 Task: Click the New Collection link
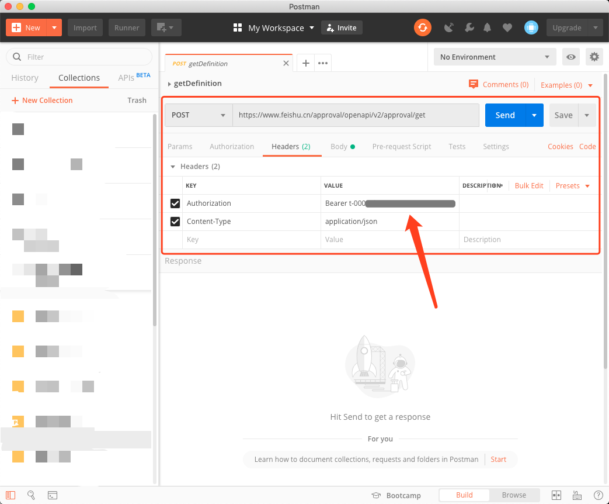pyautogui.click(x=42, y=101)
